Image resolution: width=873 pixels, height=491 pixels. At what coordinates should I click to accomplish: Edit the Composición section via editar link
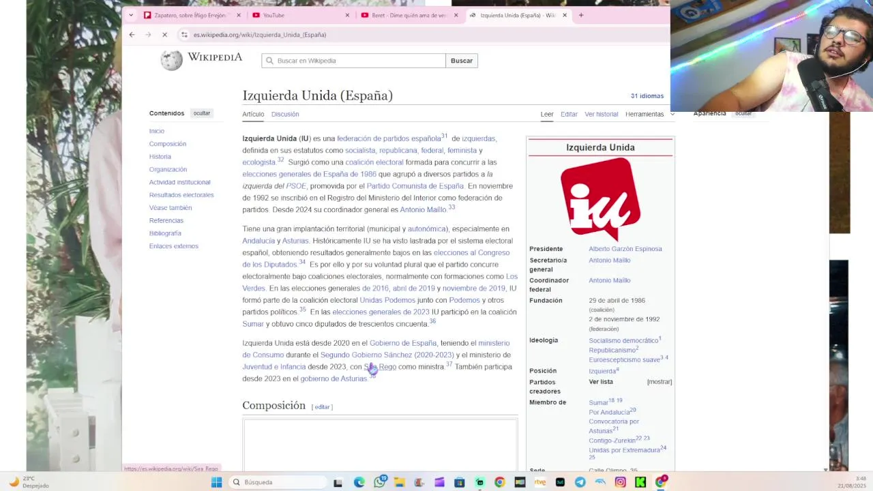pyautogui.click(x=322, y=407)
